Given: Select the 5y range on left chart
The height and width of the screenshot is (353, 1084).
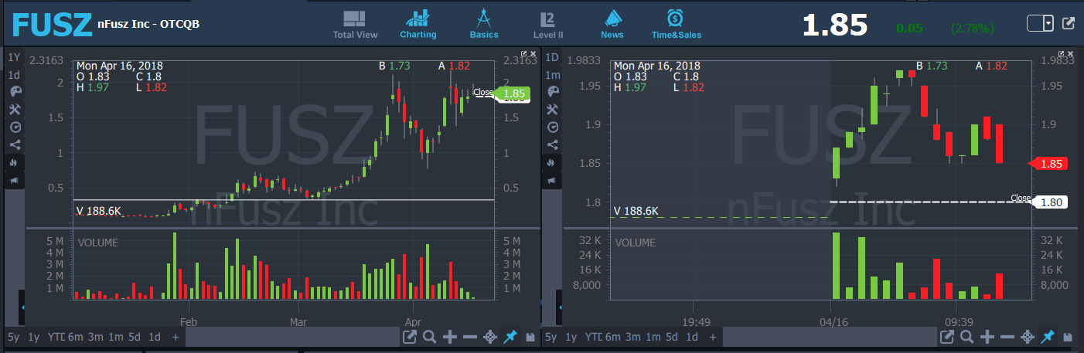Looking at the screenshot, I should pos(14,337).
